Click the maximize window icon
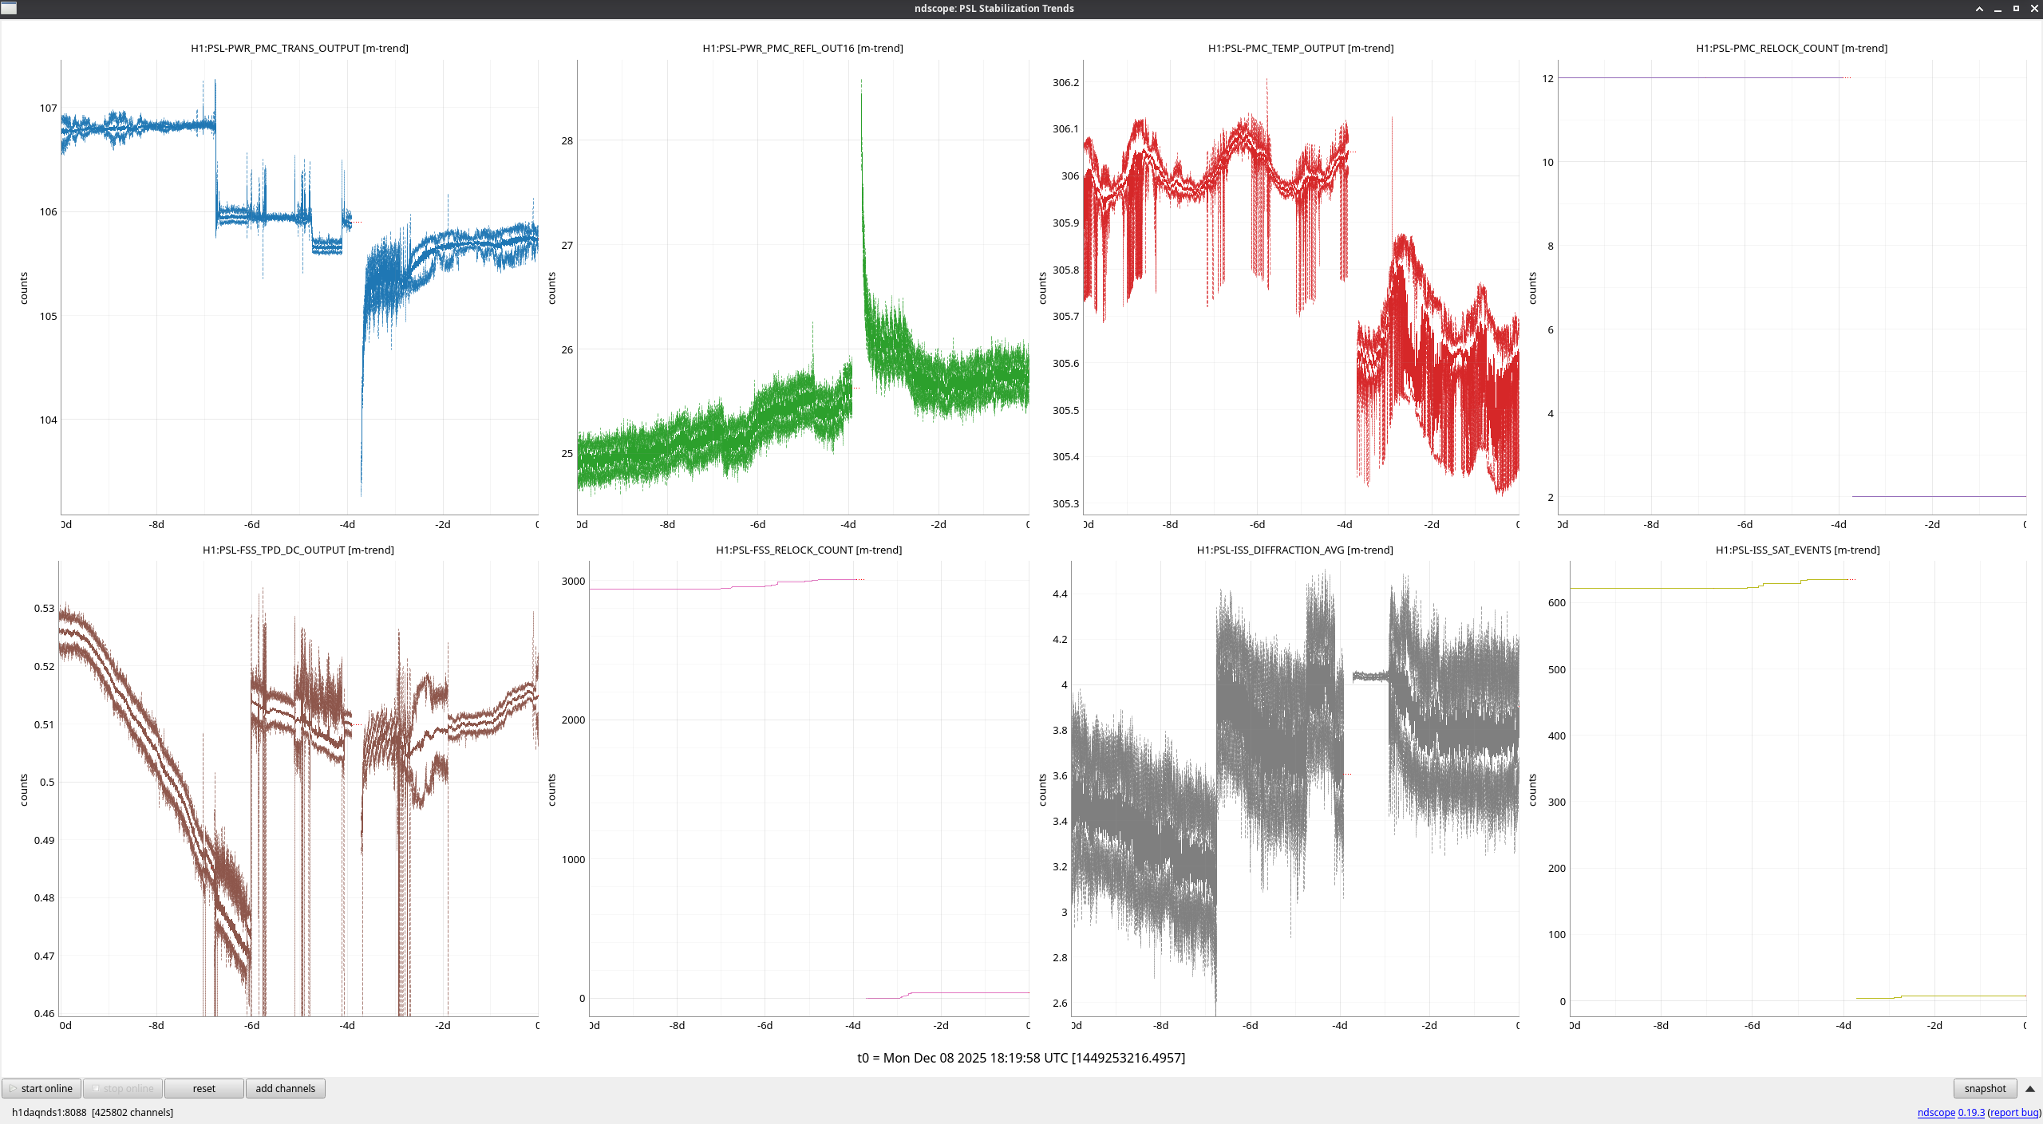 pyautogui.click(x=2016, y=9)
